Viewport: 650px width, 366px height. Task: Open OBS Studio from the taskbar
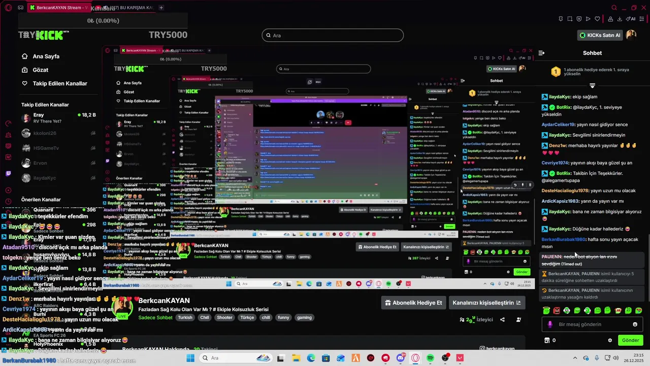[445, 358]
